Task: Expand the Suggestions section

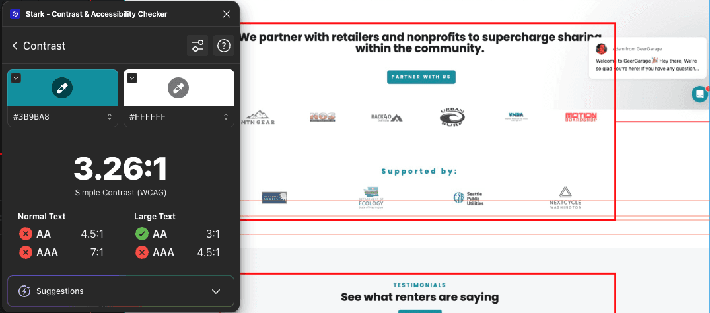Action: (121, 291)
